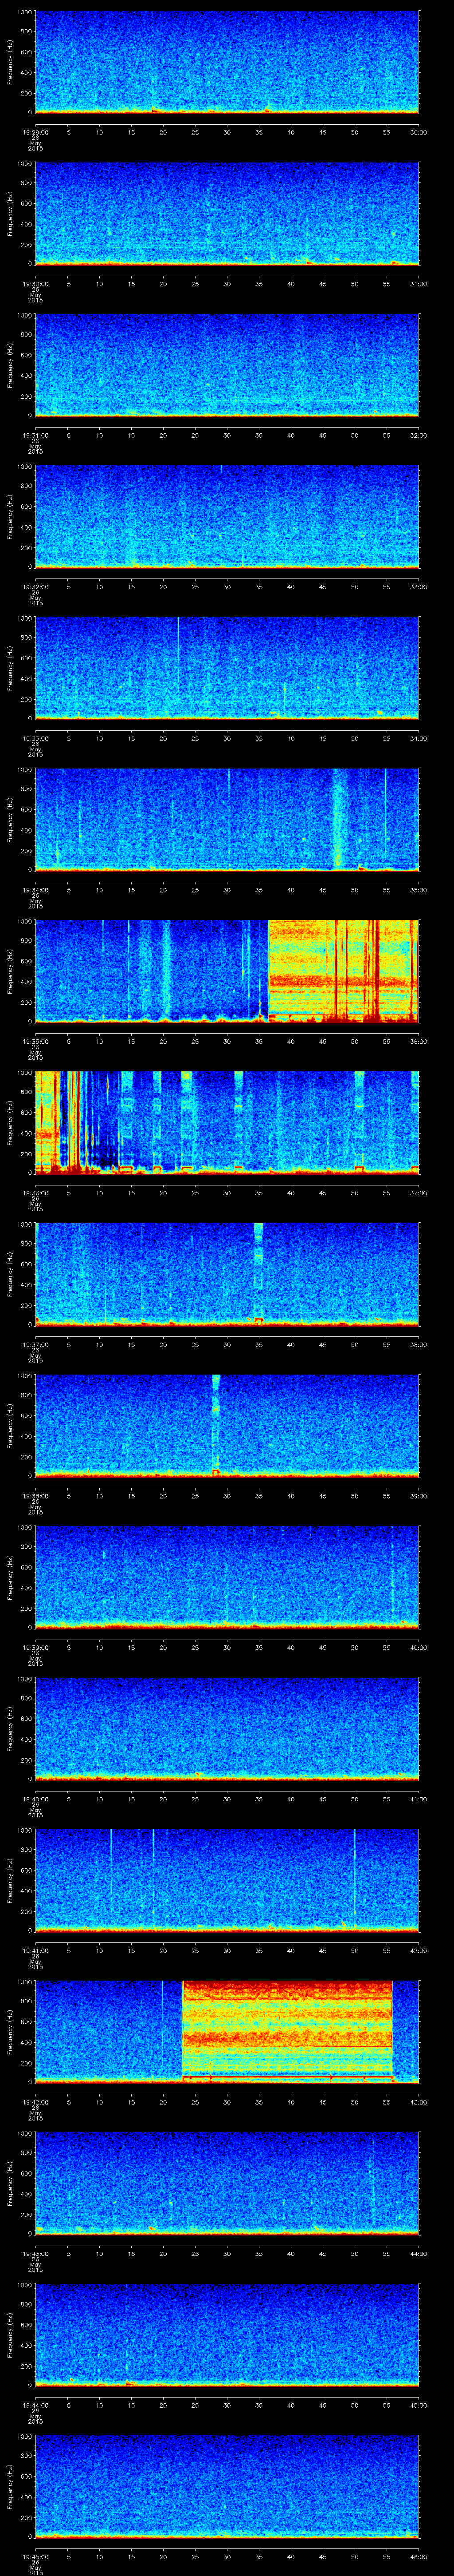Select the 19:40:00 time label
454x2576 pixels.
[35, 1799]
